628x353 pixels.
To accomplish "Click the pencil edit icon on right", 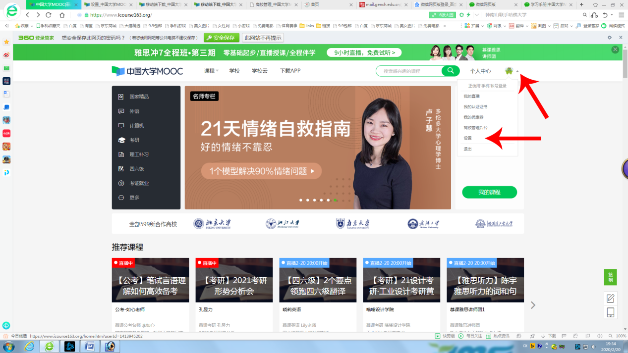I will 610,298.
